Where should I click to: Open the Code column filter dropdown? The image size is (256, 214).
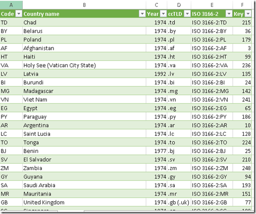[19, 14]
